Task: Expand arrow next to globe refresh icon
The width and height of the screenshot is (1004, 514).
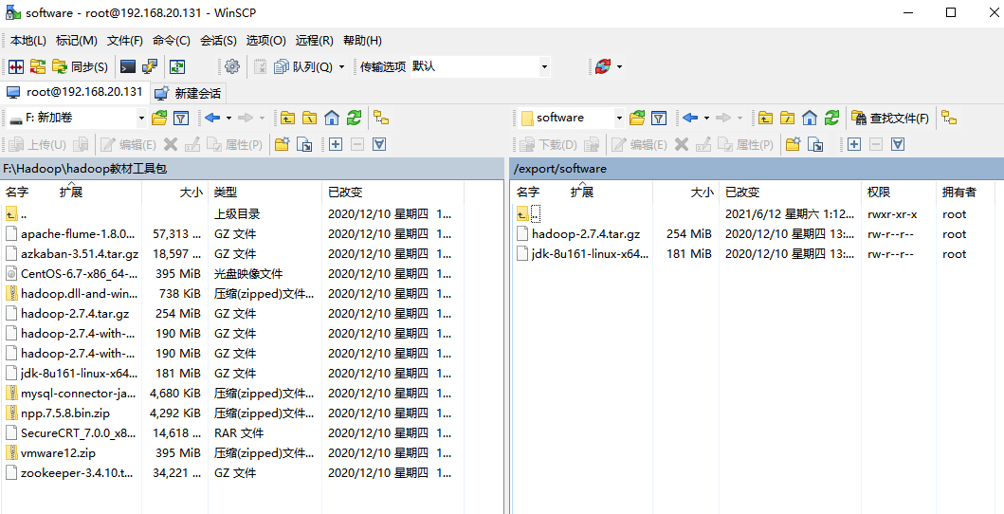Action: pos(619,66)
